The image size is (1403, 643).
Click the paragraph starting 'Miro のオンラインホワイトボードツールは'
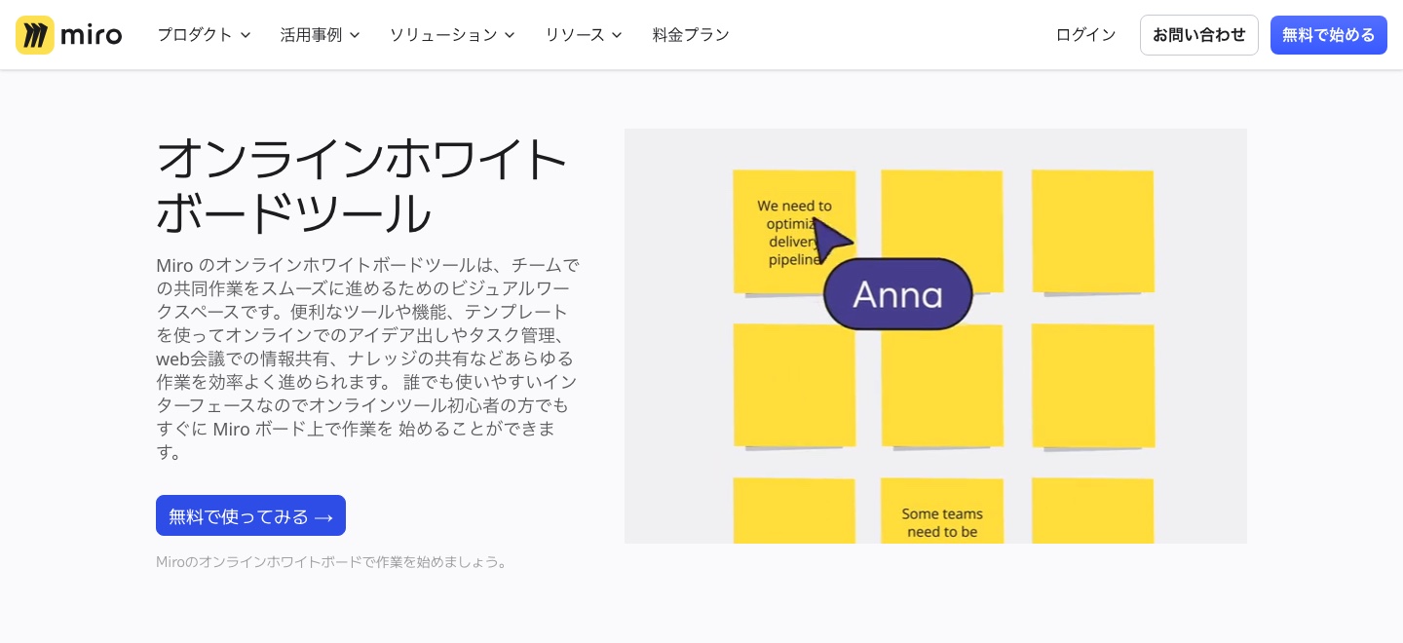[368, 359]
